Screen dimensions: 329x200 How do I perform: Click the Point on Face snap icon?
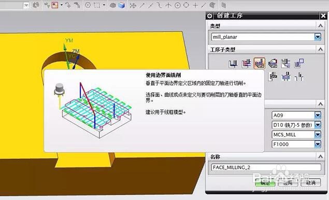[x=212, y=5]
